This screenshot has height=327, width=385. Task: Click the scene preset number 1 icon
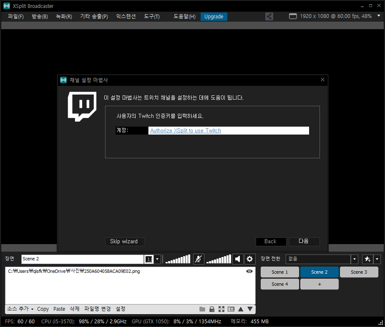[x=149, y=260]
